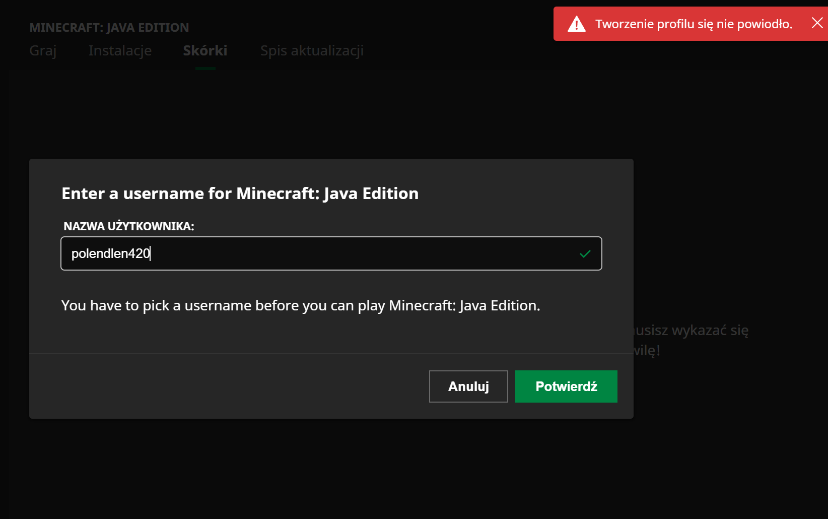Open the Graj tab
This screenshot has height=519, width=828.
(43, 50)
